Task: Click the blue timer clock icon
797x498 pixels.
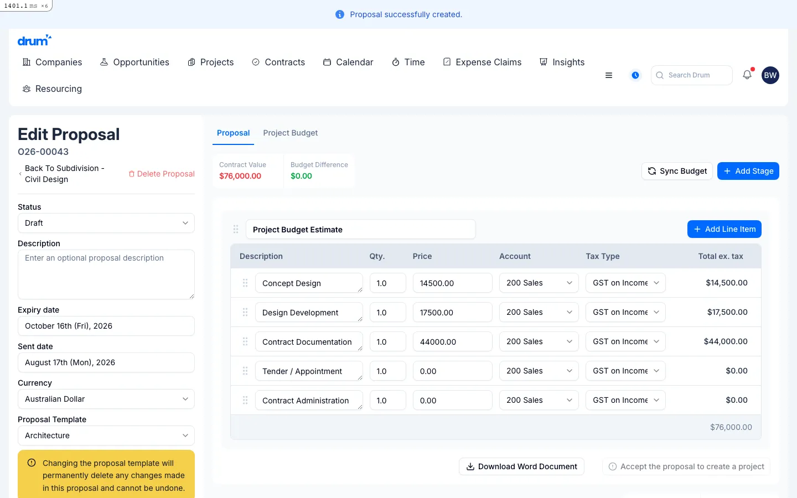Action: (635, 75)
